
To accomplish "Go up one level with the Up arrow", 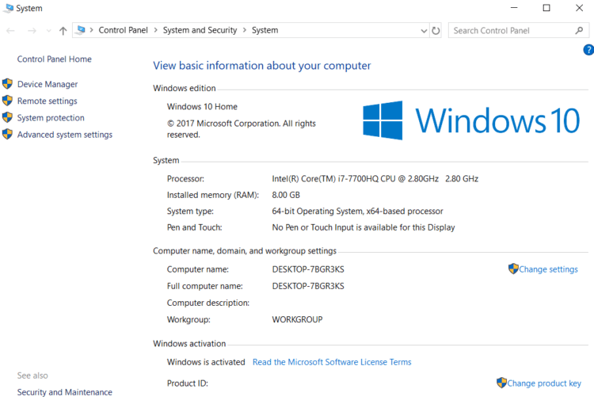I will click(x=63, y=31).
